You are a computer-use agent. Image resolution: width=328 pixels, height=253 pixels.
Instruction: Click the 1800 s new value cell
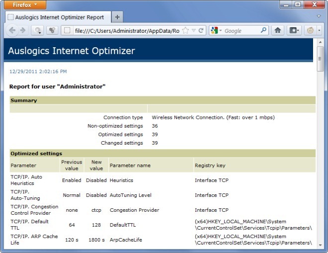point(96,240)
